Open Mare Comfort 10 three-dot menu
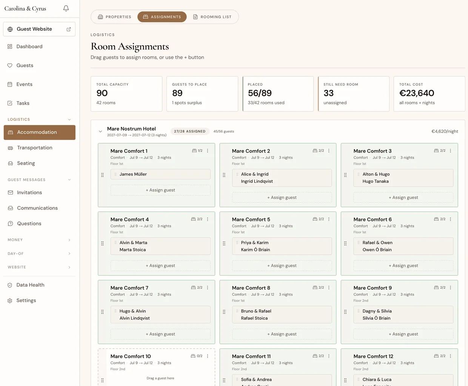468x386 pixels. tap(208, 356)
